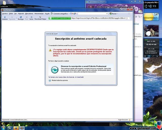This screenshot has width=162, height=130.
Task: Click the Corrector ortográfico spell-check icon
Action: tap(52, 13)
